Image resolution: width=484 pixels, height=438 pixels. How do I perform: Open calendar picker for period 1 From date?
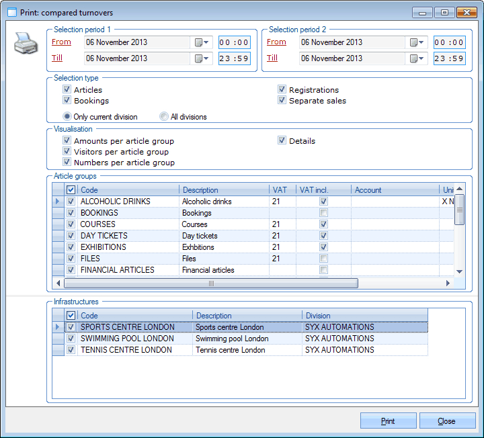202,42
